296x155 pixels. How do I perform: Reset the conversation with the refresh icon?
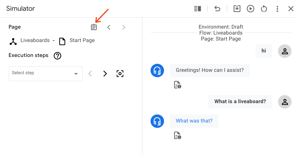(264, 9)
